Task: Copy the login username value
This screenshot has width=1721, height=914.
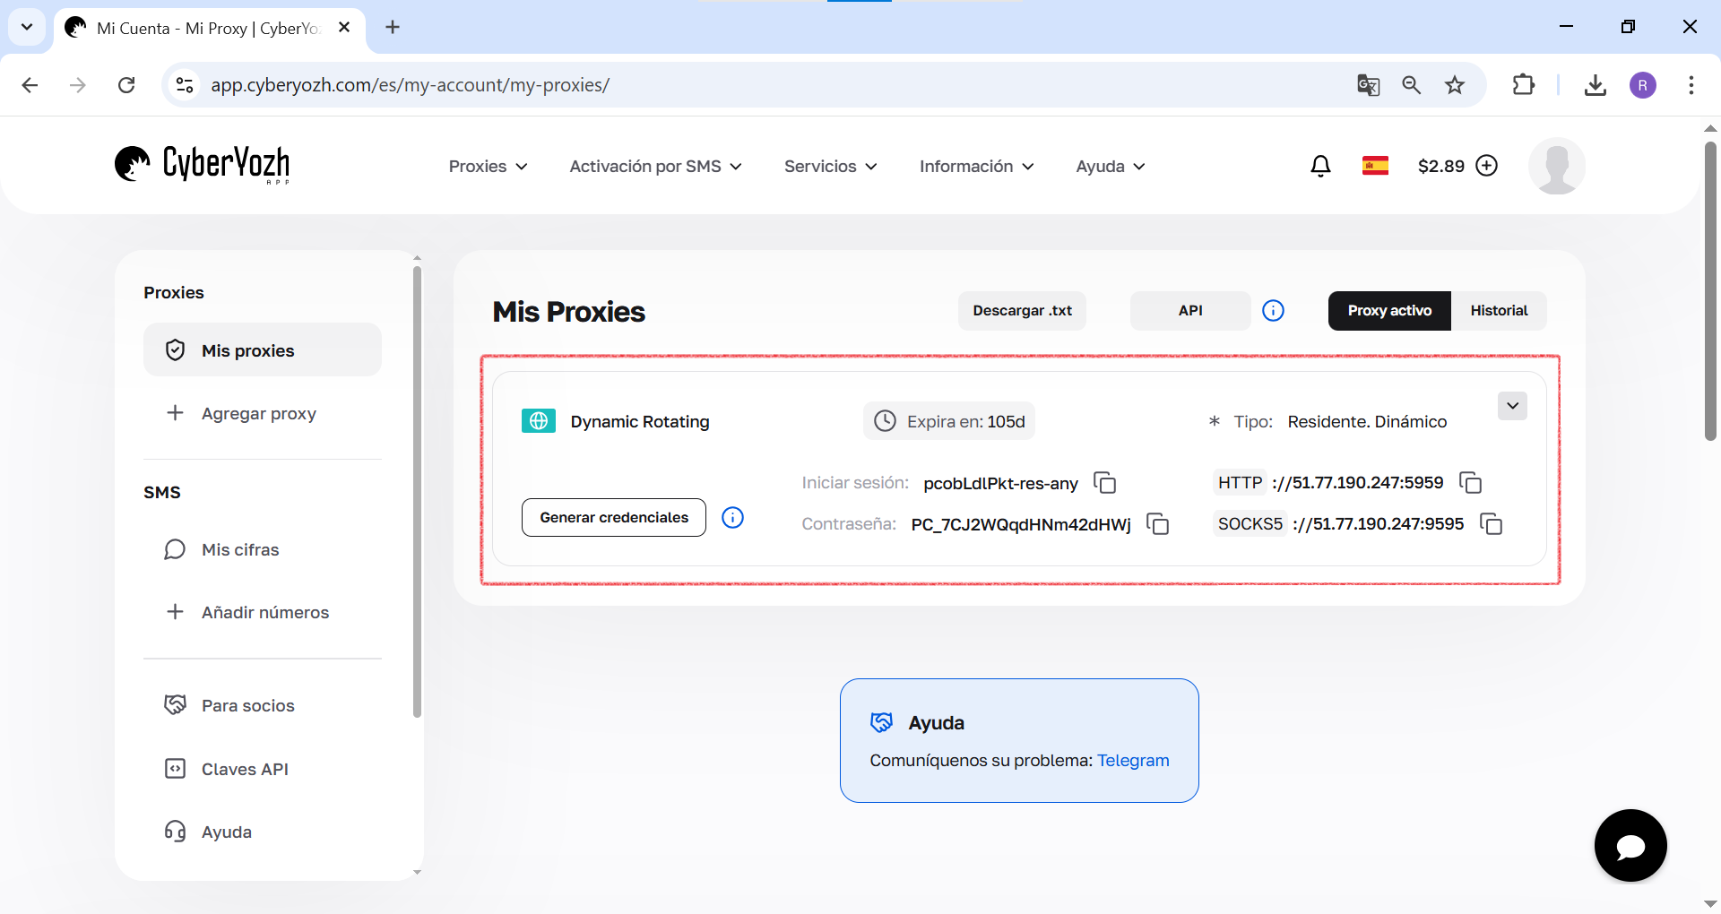Action: click(1105, 483)
